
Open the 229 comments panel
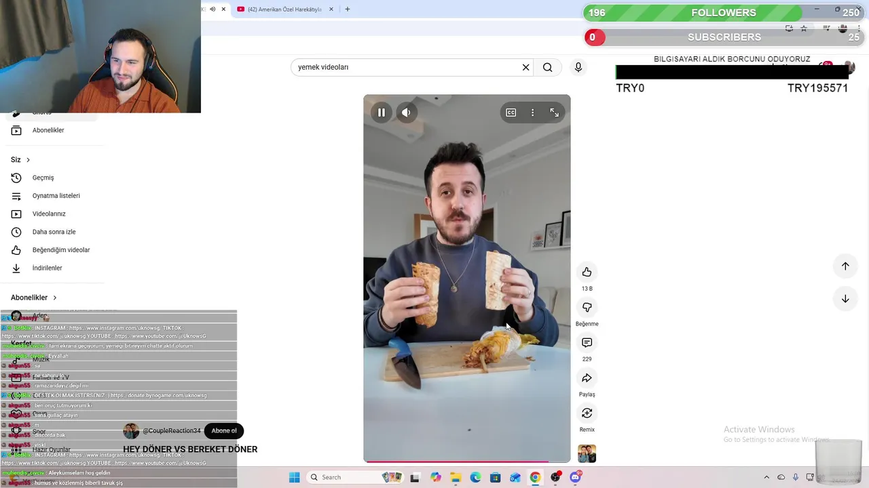[587, 342]
